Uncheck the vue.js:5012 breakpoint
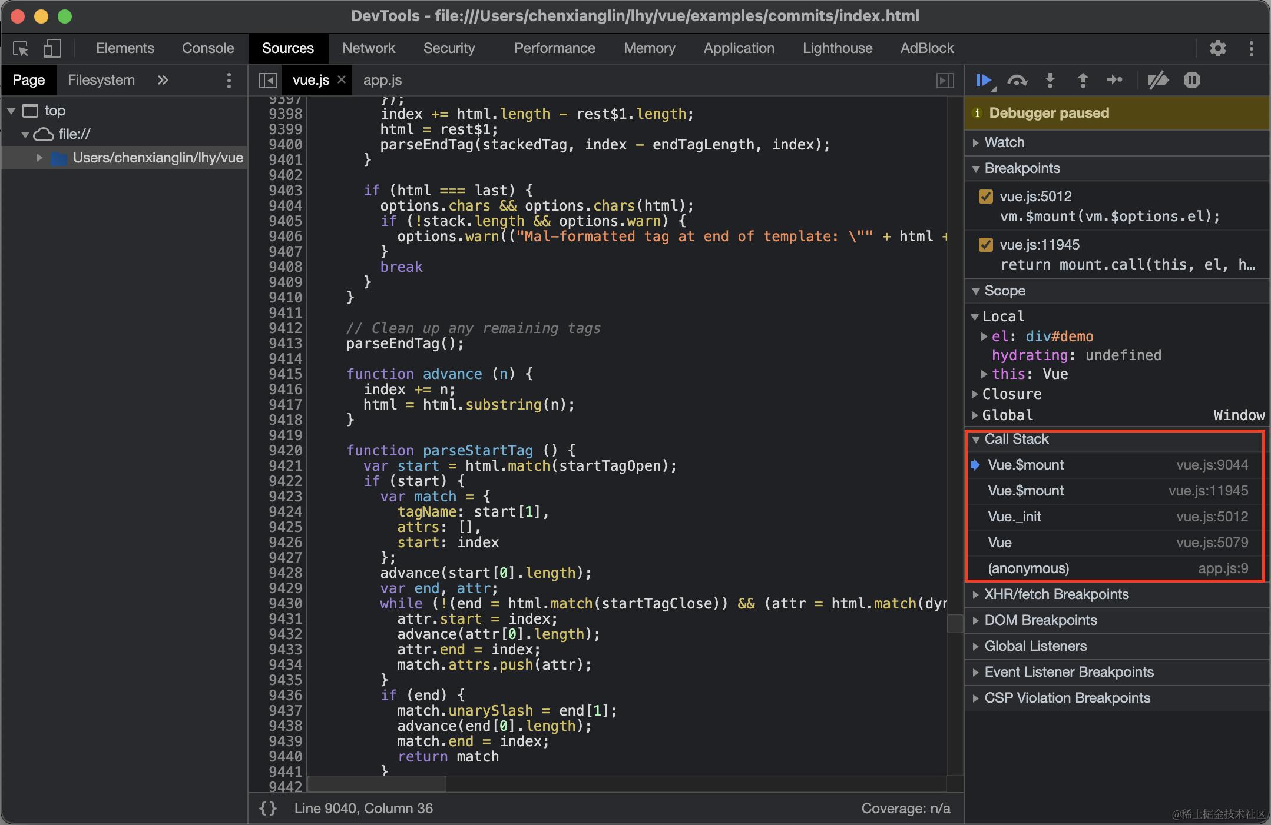 pyautogui.click(x=985, y=197)
